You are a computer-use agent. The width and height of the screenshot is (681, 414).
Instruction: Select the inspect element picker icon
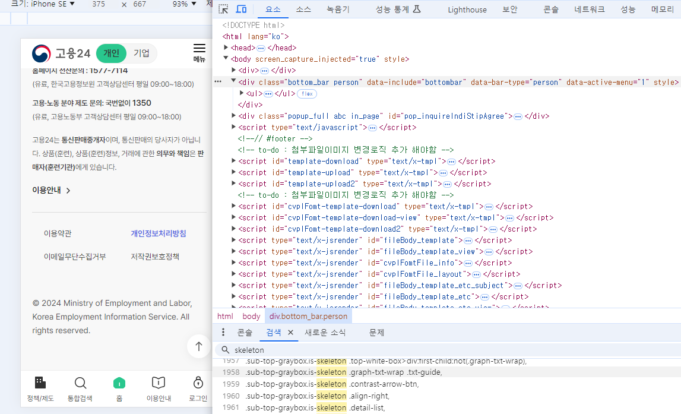(223, 9)
